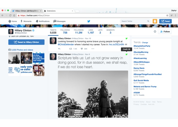Click Change link next to Trends
Viewport: 178px width, 127px height.
pos(145,42)
